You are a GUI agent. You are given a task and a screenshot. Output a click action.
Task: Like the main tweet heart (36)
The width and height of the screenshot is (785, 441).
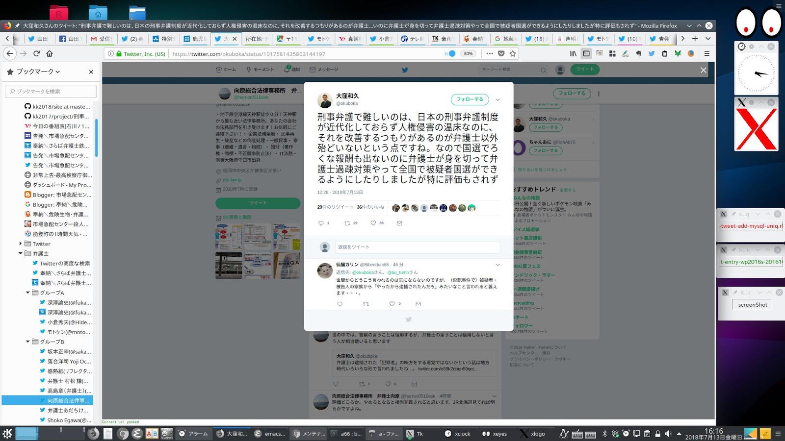click(373, 223)
